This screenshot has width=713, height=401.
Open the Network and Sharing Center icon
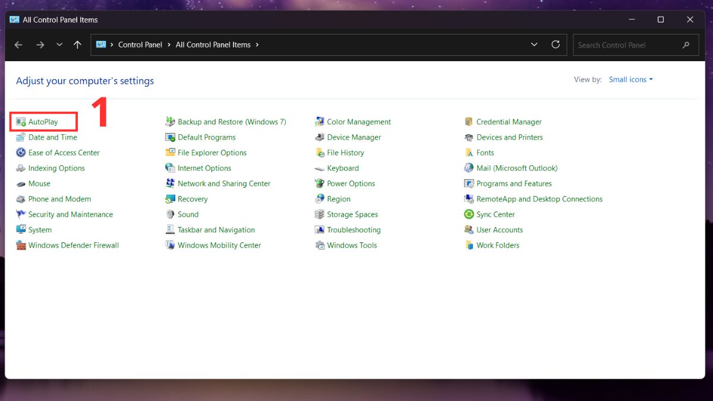pyautogui.click(x=171, y=184)
